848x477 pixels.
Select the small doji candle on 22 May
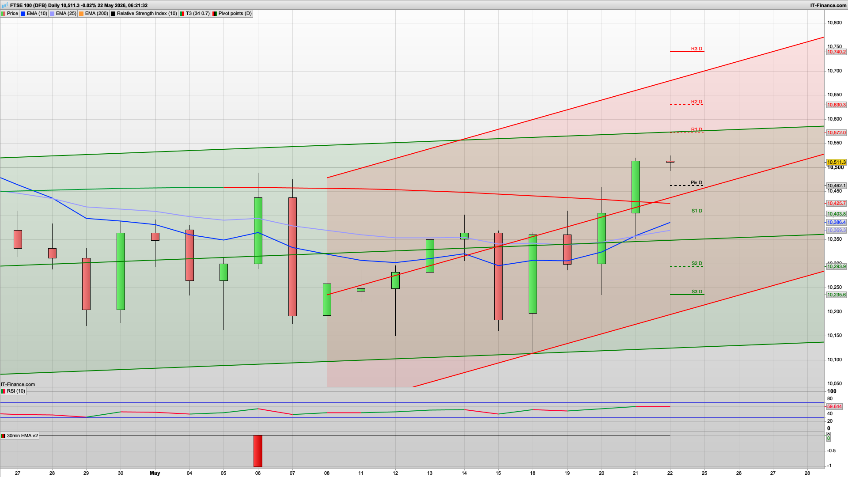670,162
